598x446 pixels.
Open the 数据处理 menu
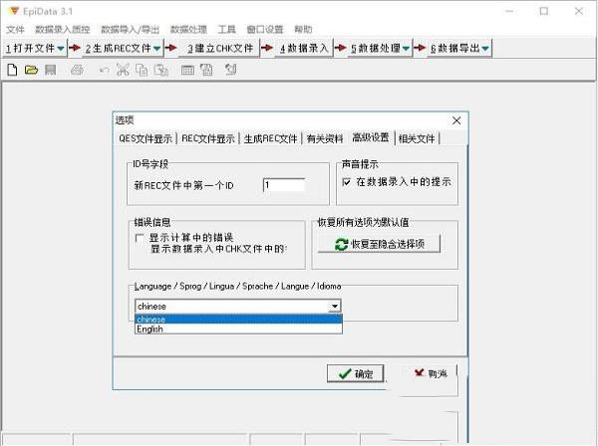(188, 29)
